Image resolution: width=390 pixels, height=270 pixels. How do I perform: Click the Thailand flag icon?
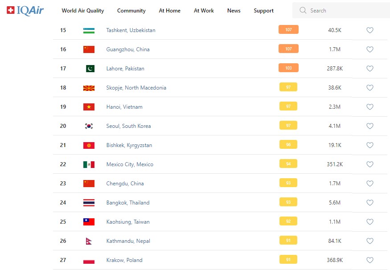[x=89, y=203]
